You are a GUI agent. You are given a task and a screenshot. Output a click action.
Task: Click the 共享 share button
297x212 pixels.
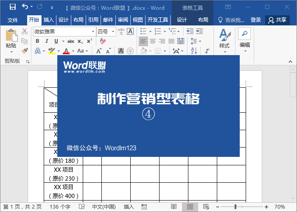pos(277,20)
